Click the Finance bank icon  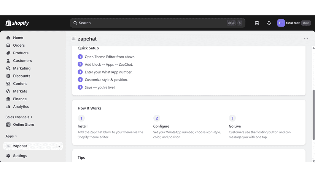(x=8, y=99)
